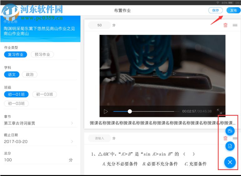Click the video progress slider knob

click(x=130, y=111)
